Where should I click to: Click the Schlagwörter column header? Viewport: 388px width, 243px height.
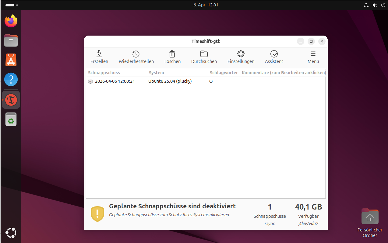(x=224, y=73)
